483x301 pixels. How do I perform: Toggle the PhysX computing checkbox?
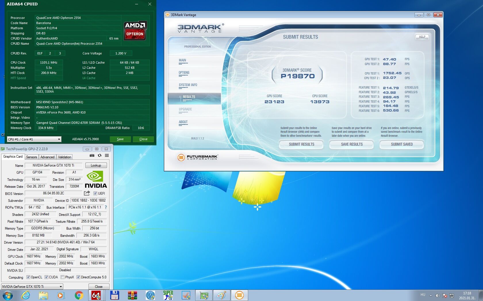(63, 277)
